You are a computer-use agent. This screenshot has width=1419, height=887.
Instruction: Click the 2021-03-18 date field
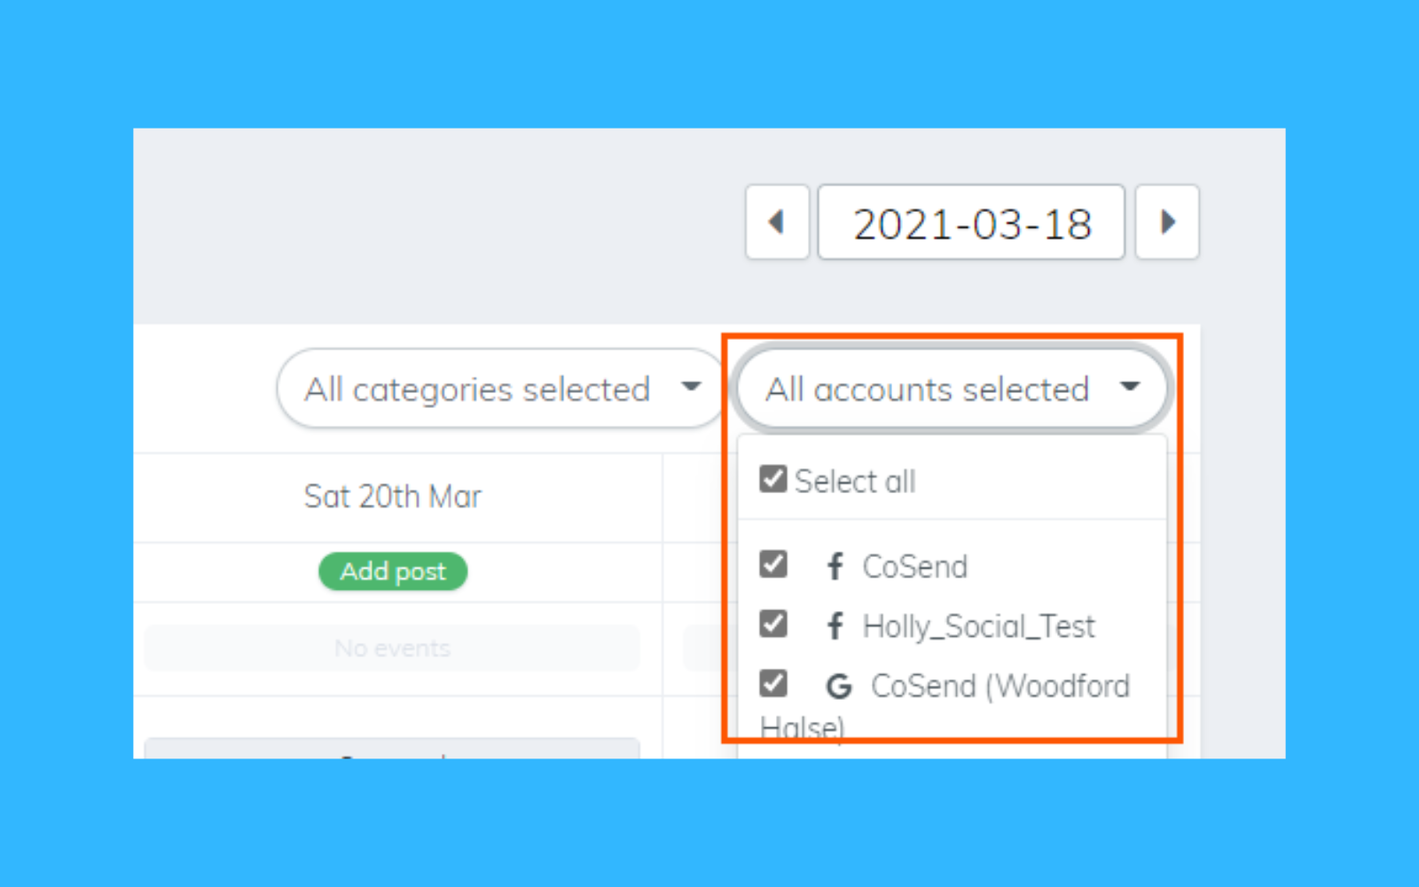[971, 223]
